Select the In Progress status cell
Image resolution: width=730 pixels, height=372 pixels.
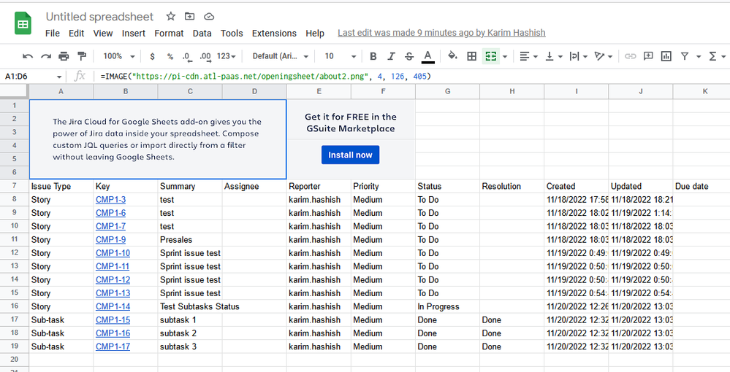click(447, 307)
